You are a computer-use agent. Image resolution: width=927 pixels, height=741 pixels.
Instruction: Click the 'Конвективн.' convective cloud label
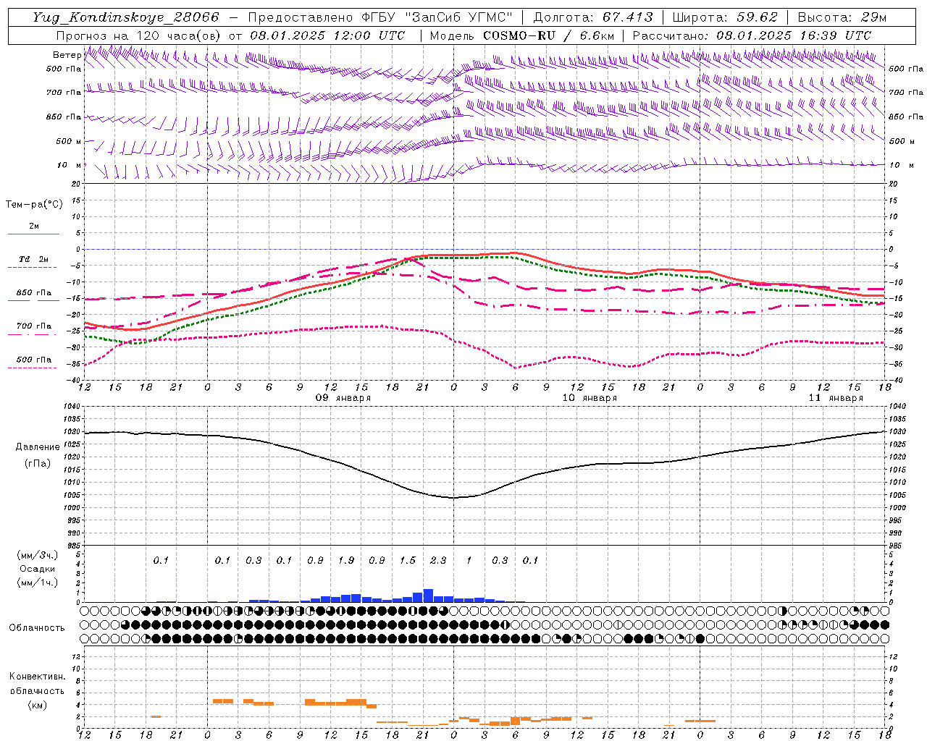(x=37, y=677)
